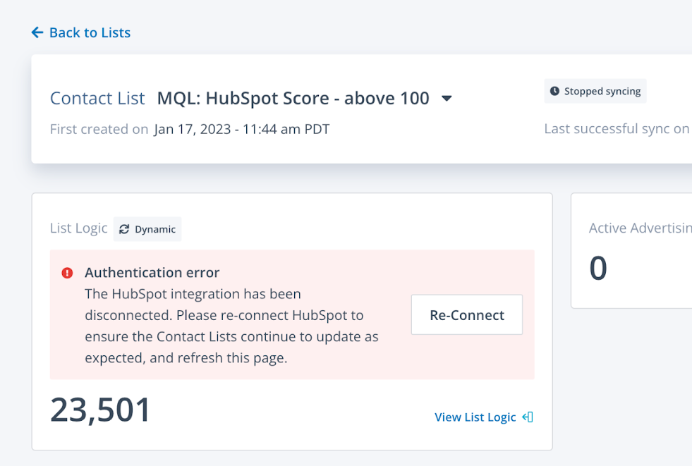Viewport: 692px width, 466px height.
Task: Open the View List Logic link text
Action: click(x=475, y=417)
